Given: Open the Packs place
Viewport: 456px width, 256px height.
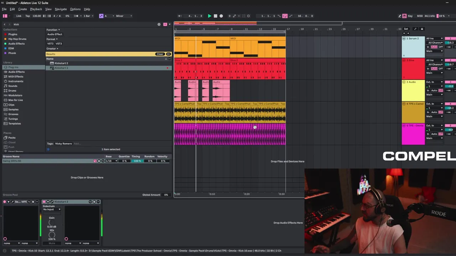Looking at the screenshot, I should [x=12, y=138].
